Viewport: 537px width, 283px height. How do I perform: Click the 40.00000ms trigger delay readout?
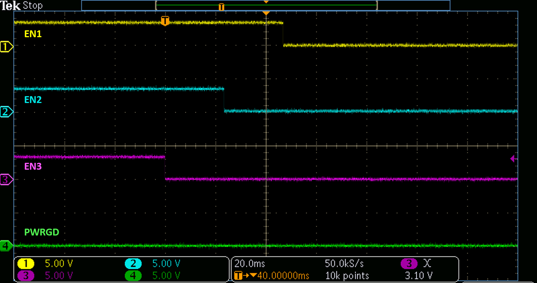[283, 276]
